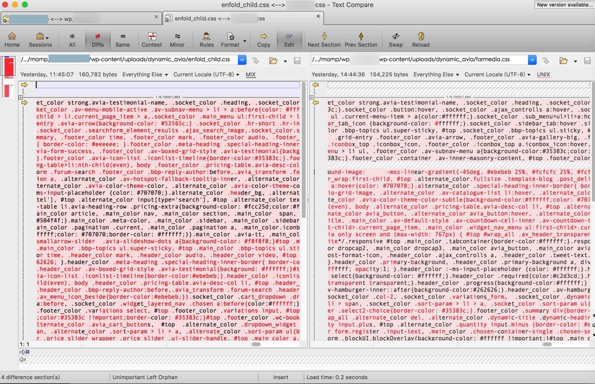Go to the Home view
Screen dimensions: 595x384
pyautogui.click(x=12, y=40)
